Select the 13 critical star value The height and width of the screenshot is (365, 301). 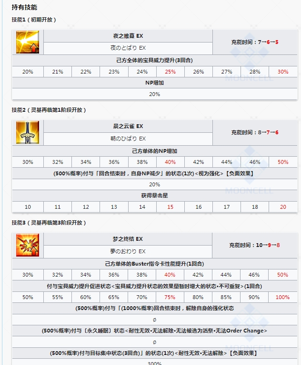tap(114, 207)
